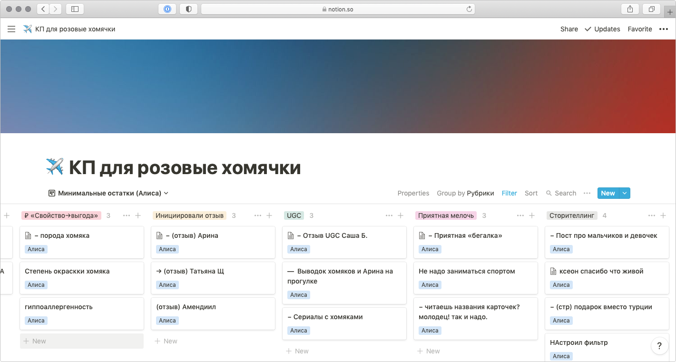Screen dimensions: 676x362
Task: Add card via Инициировали отзыв header plus
Action: [269, 215]
